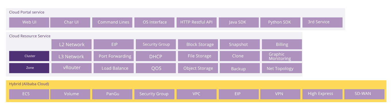Select the dark Cluster block
The image size is (392, 111).
coord(29,56)
